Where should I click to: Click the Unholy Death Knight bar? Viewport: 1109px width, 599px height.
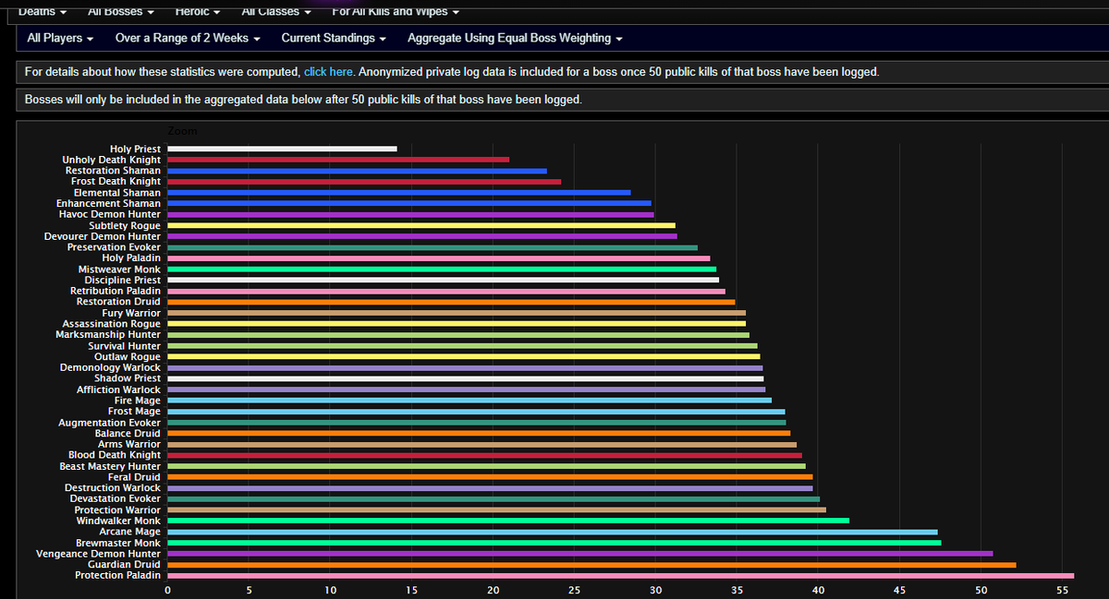[338, 160]
